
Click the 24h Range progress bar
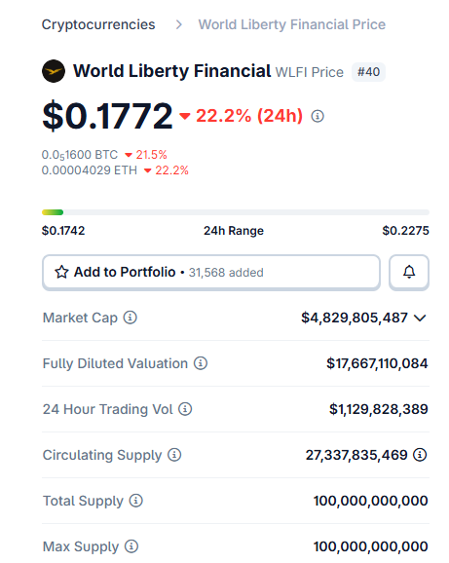coord(236,212)
